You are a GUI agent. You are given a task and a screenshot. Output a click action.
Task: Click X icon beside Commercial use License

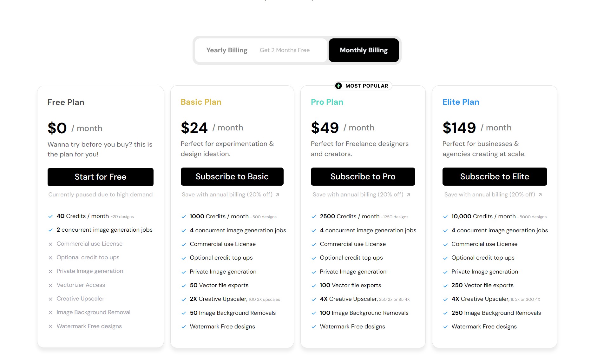click(50, 244)
